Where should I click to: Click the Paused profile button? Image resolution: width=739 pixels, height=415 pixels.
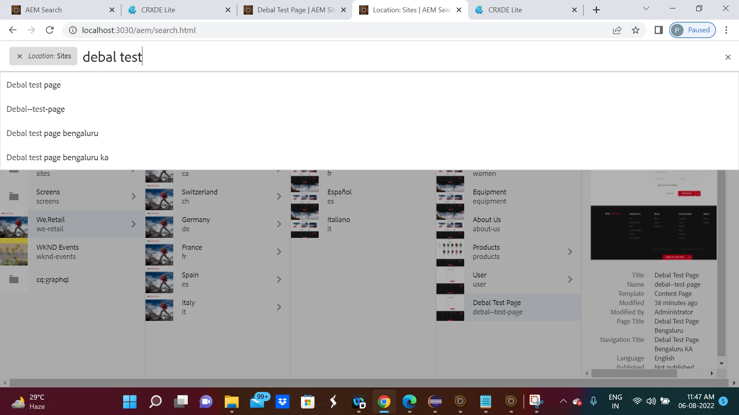(692, 30)
